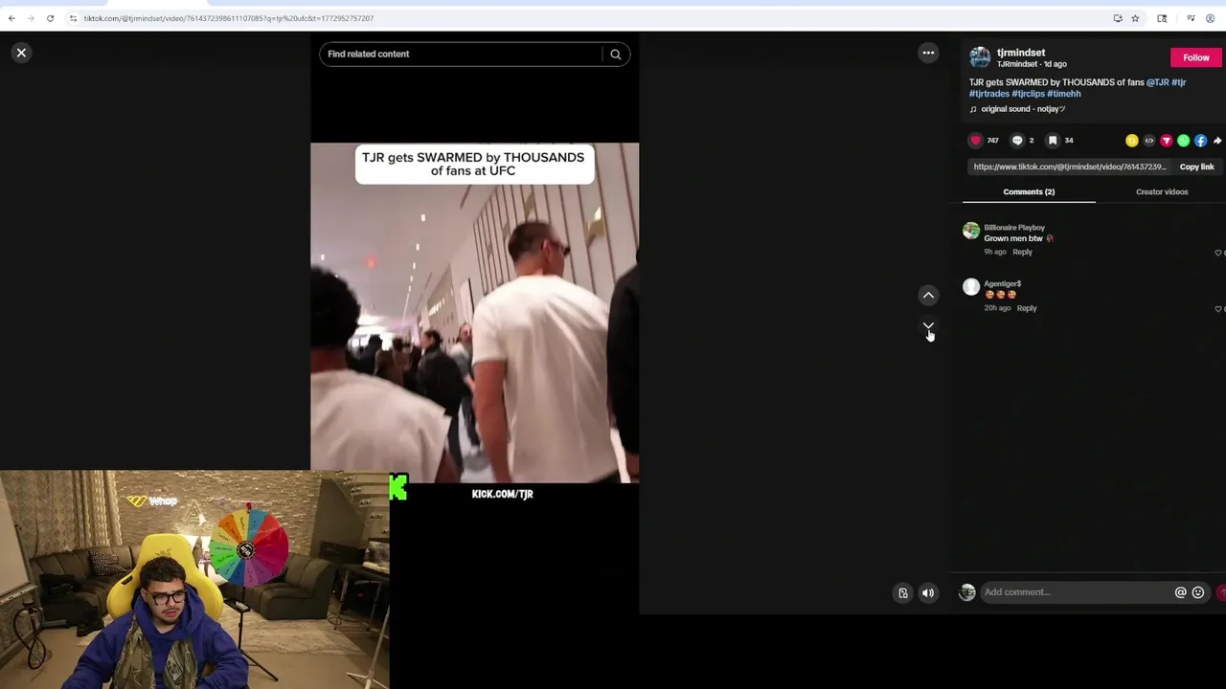
Task: Click the picture-in-picture icon beside volume
Action: 902,593
